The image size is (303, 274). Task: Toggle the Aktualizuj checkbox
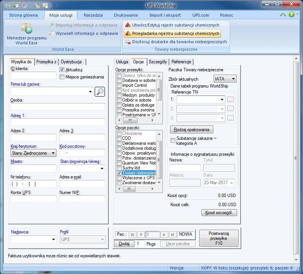coord(62,70)
